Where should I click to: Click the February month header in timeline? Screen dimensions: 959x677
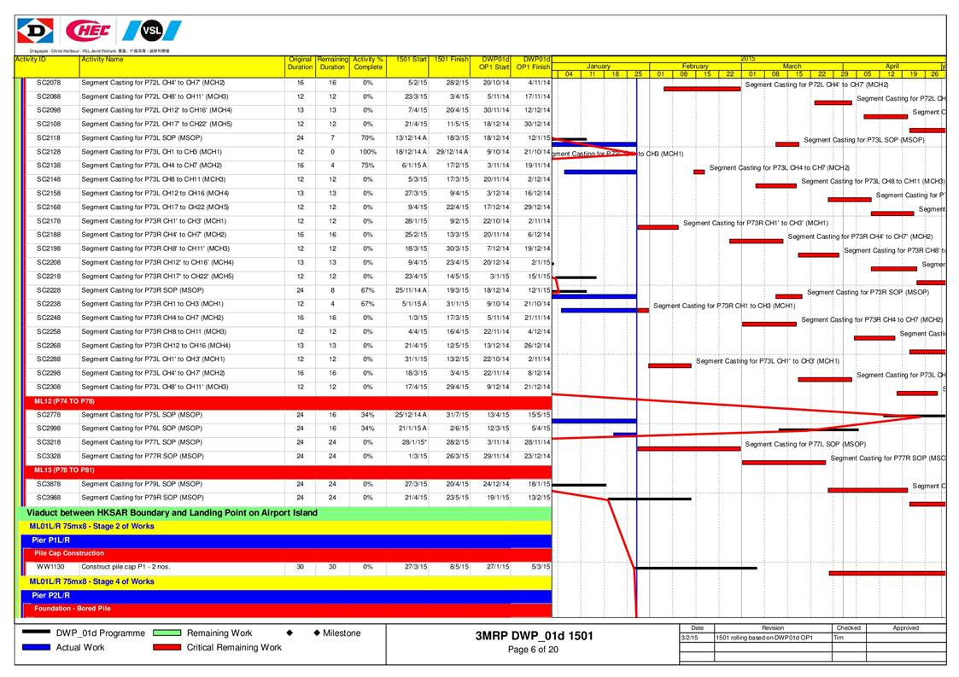coord(695,66)
